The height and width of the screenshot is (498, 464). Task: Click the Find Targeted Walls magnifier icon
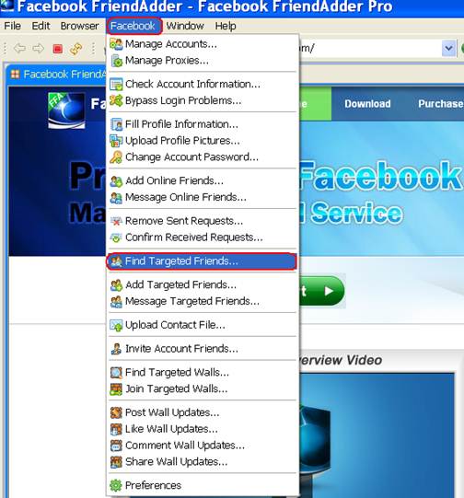[116, 373]
